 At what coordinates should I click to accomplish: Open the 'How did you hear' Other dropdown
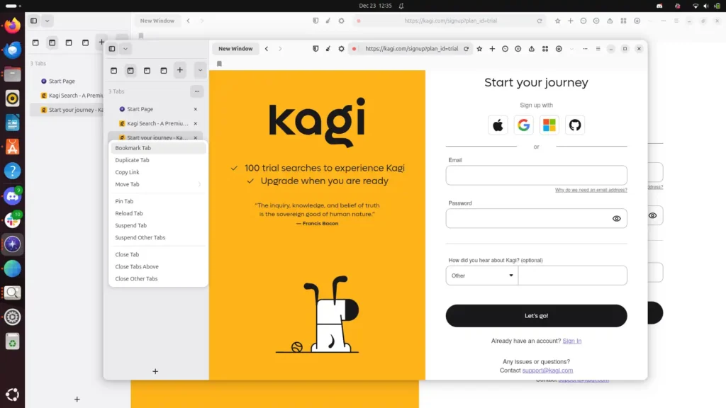[482, 275]
